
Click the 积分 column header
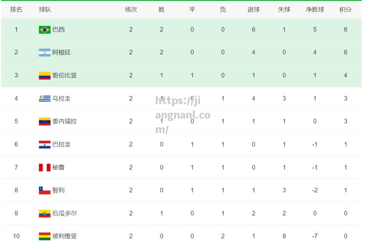point(346,9)
